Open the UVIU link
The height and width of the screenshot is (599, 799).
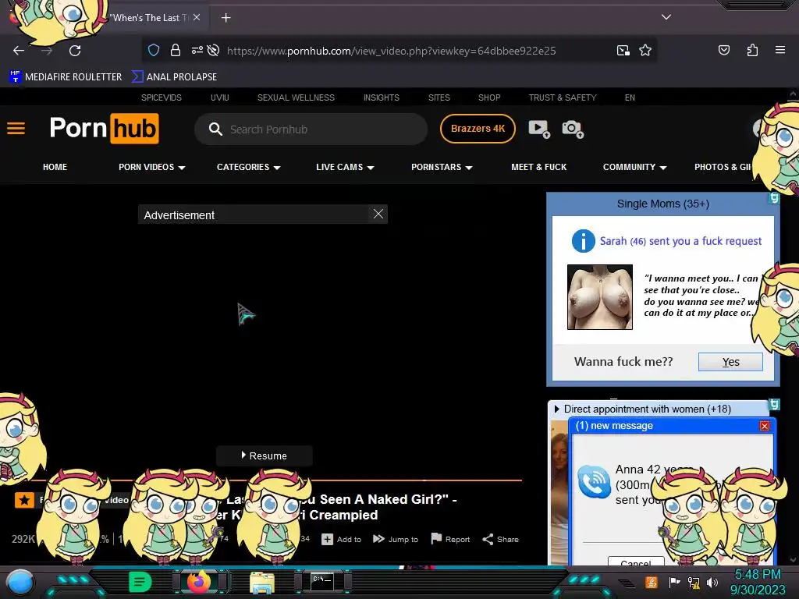[219, 97]
